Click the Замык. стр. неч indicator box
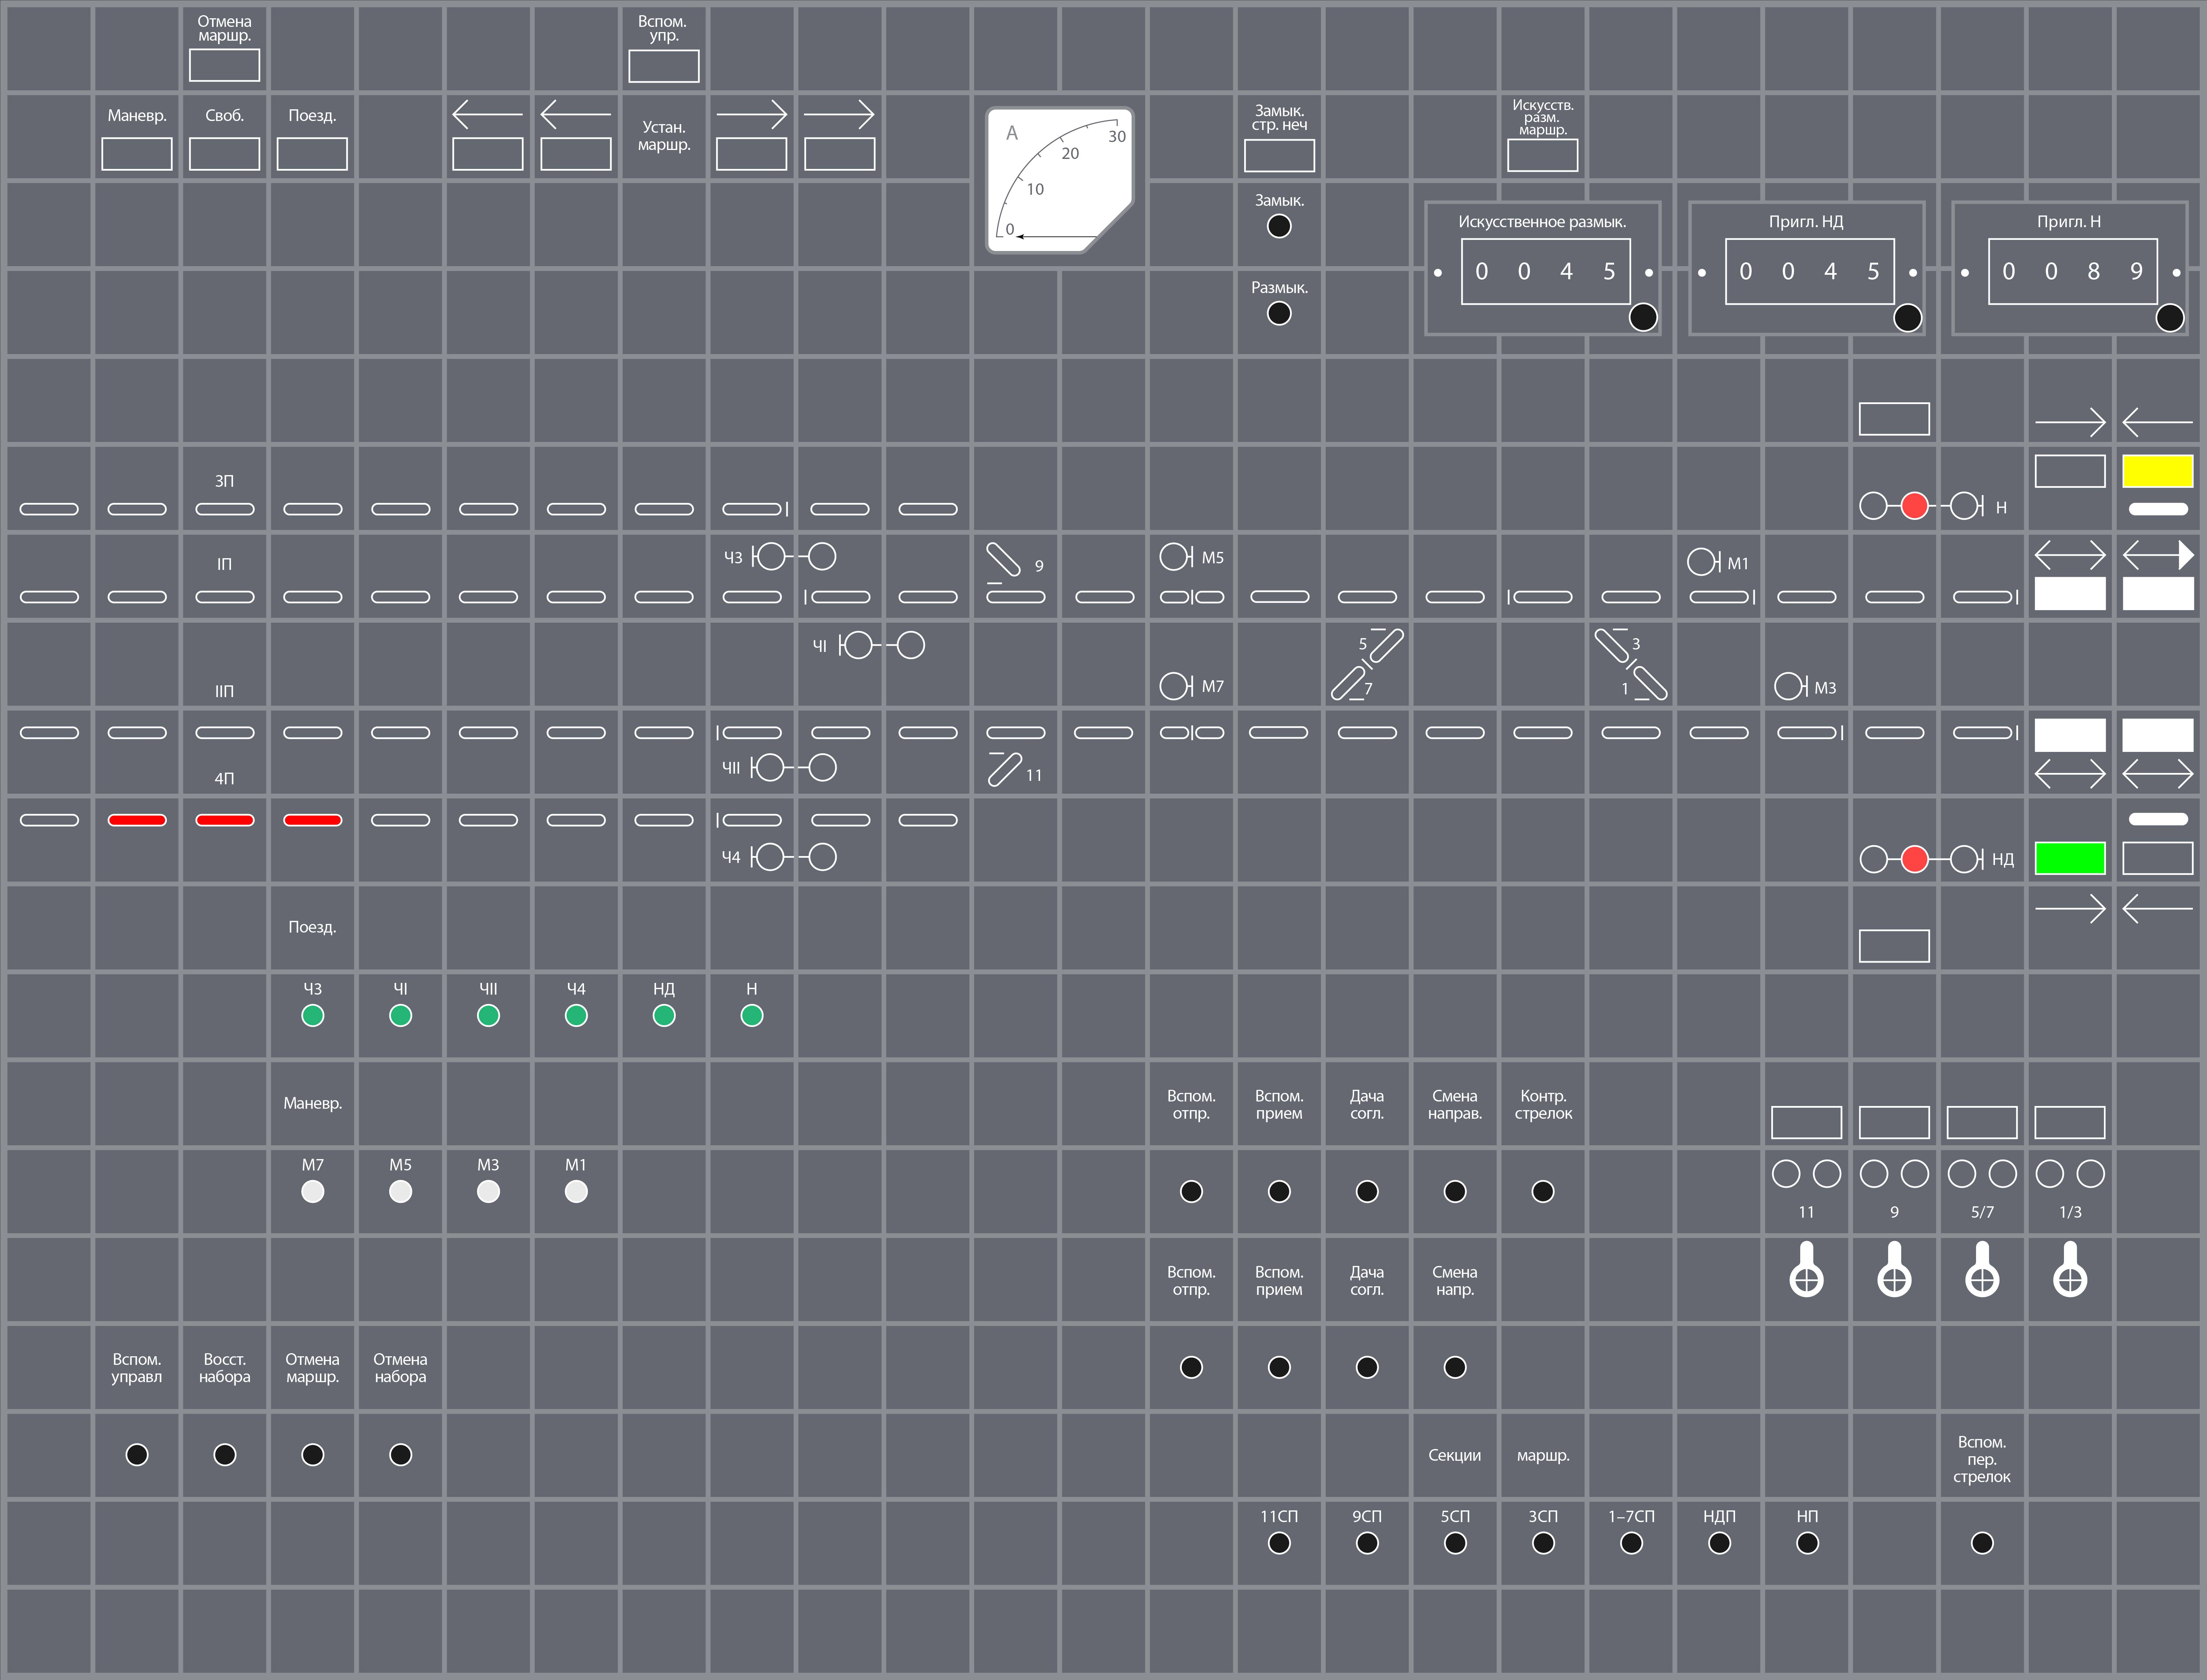The image size is (2207, 1680). (x=1279, y=155)
